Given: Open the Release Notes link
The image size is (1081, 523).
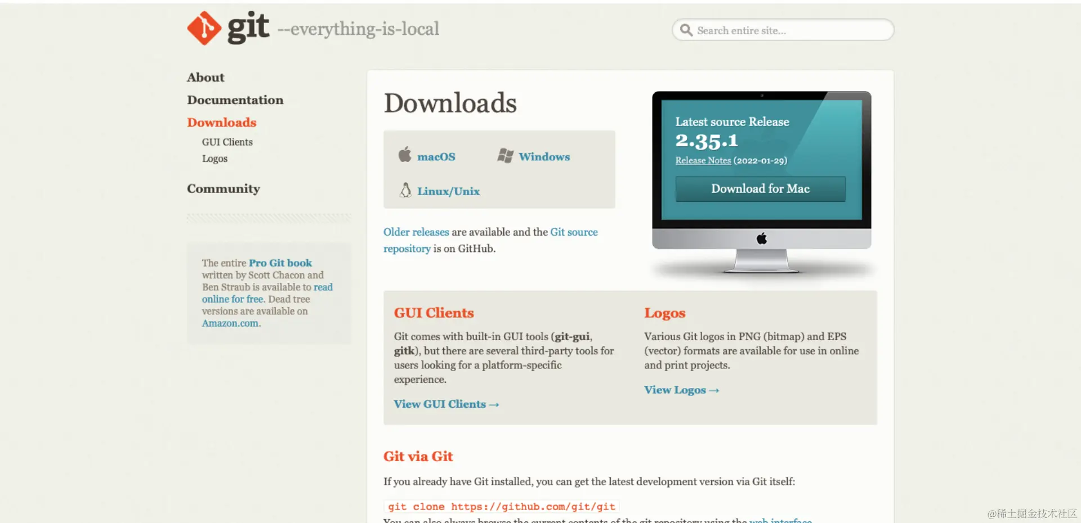Looking at the screenshot, I should click(703, 160).
